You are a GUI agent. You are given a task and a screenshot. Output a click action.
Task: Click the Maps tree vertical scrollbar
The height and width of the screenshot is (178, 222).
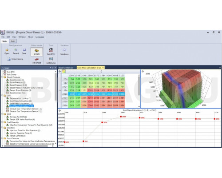coord(55,87)
